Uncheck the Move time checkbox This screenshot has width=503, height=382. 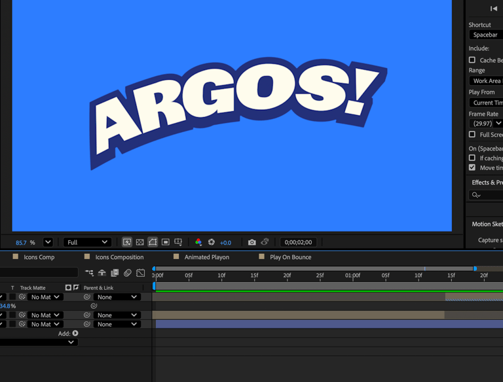pos(472,167)
